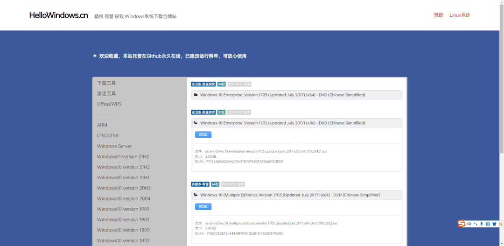Toggle the Chinese/English input mode icon
The image size is (504, 246).
pyautogui.click(x=469, y=224)
